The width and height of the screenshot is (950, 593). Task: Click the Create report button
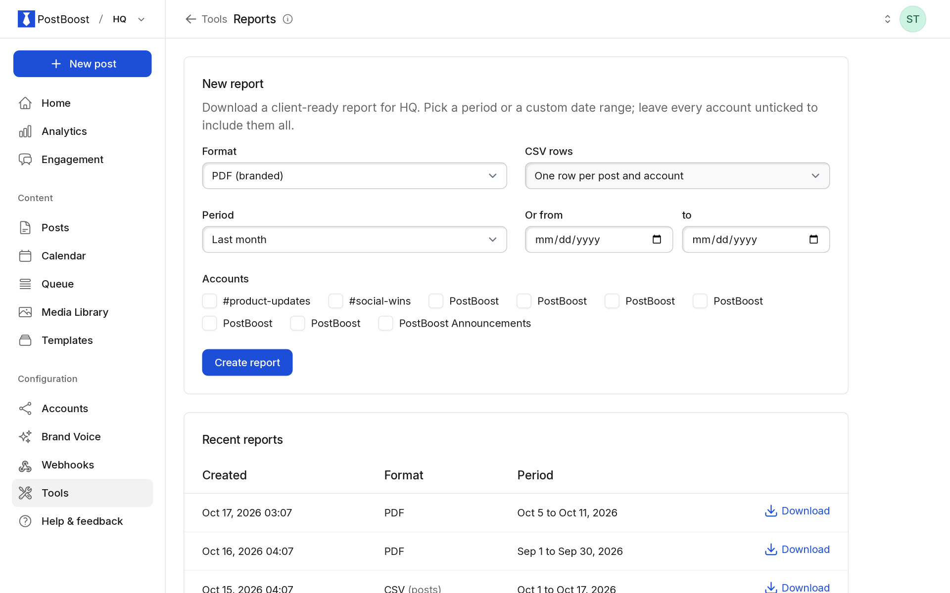pos(247,362)
